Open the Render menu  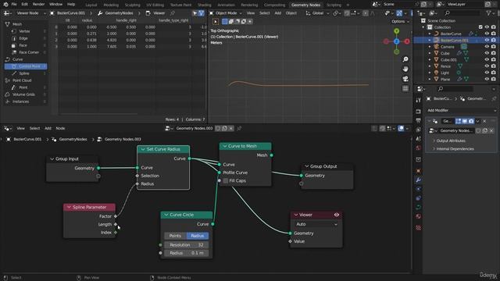(x=38, y=5)
